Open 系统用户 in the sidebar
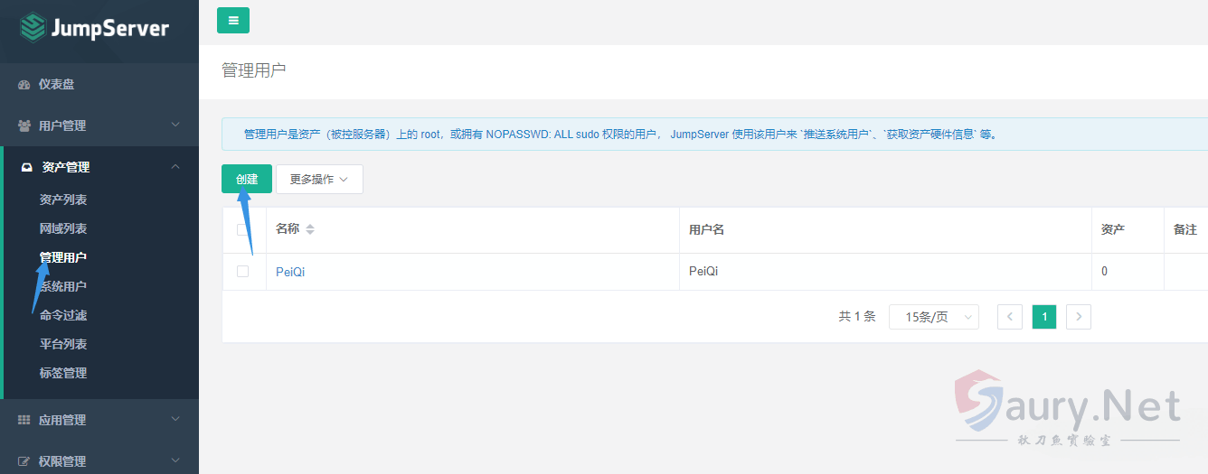This screenshot has height=474, width=1208. 63,286
